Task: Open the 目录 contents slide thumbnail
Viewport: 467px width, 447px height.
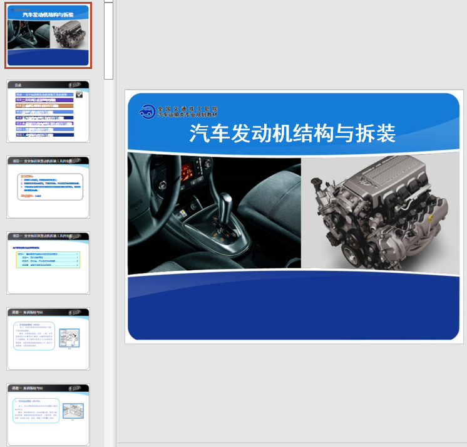Action: click(x=48, y=111)
